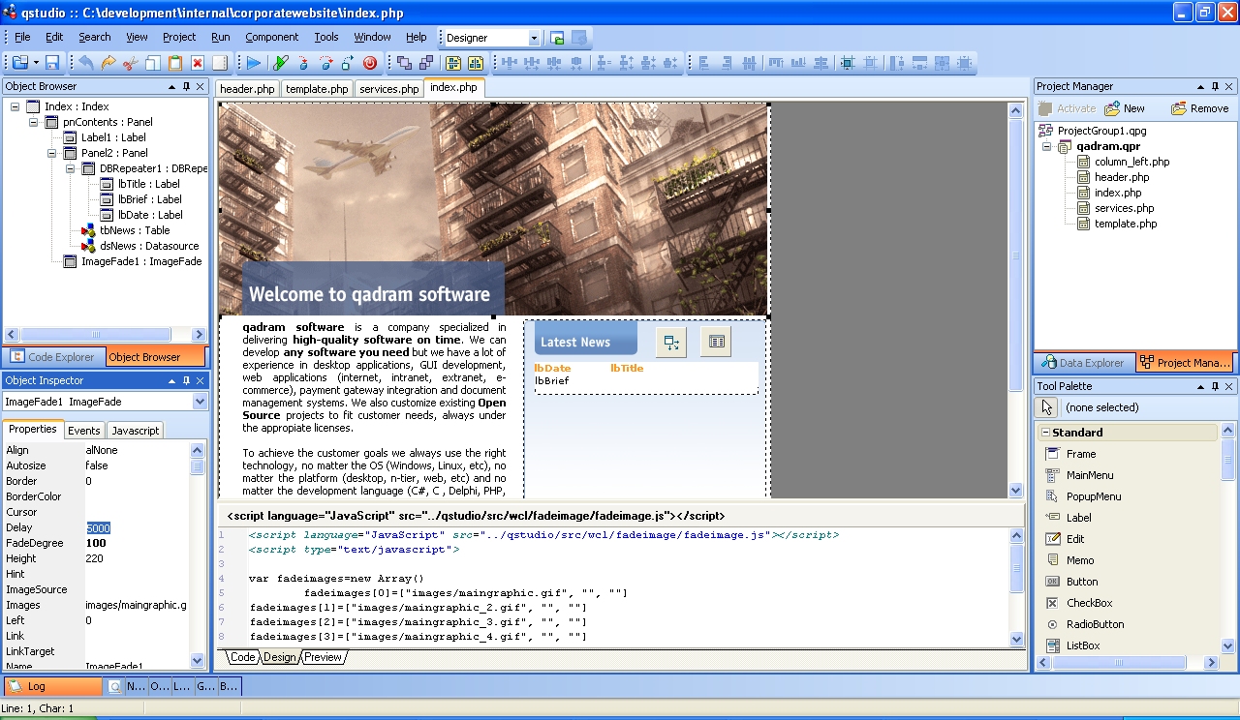Collapse the Panel2 node in Object Browser
1240x720 pixels.
click(52, 153)
